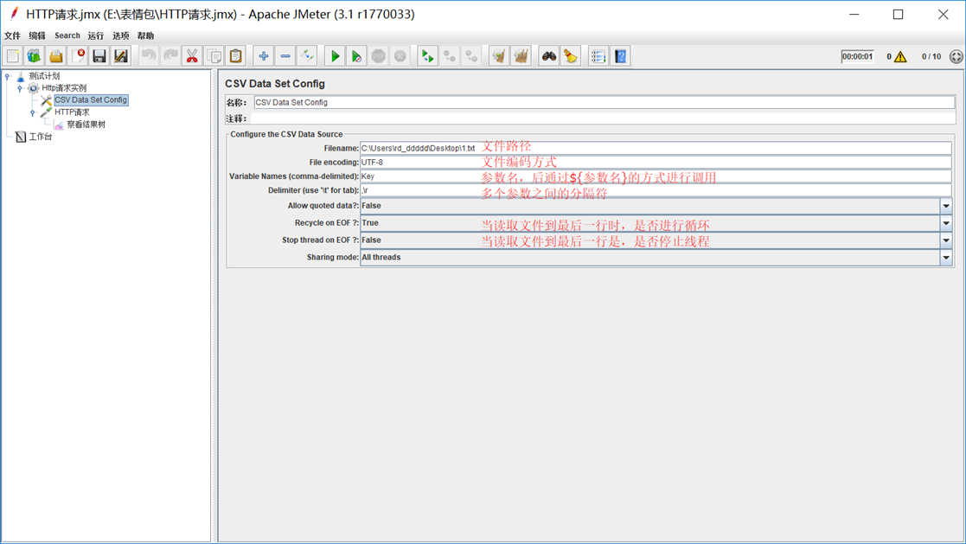The image size is (966, 544).
Task: Click the Variable Names input field
Action: point(656,176)
